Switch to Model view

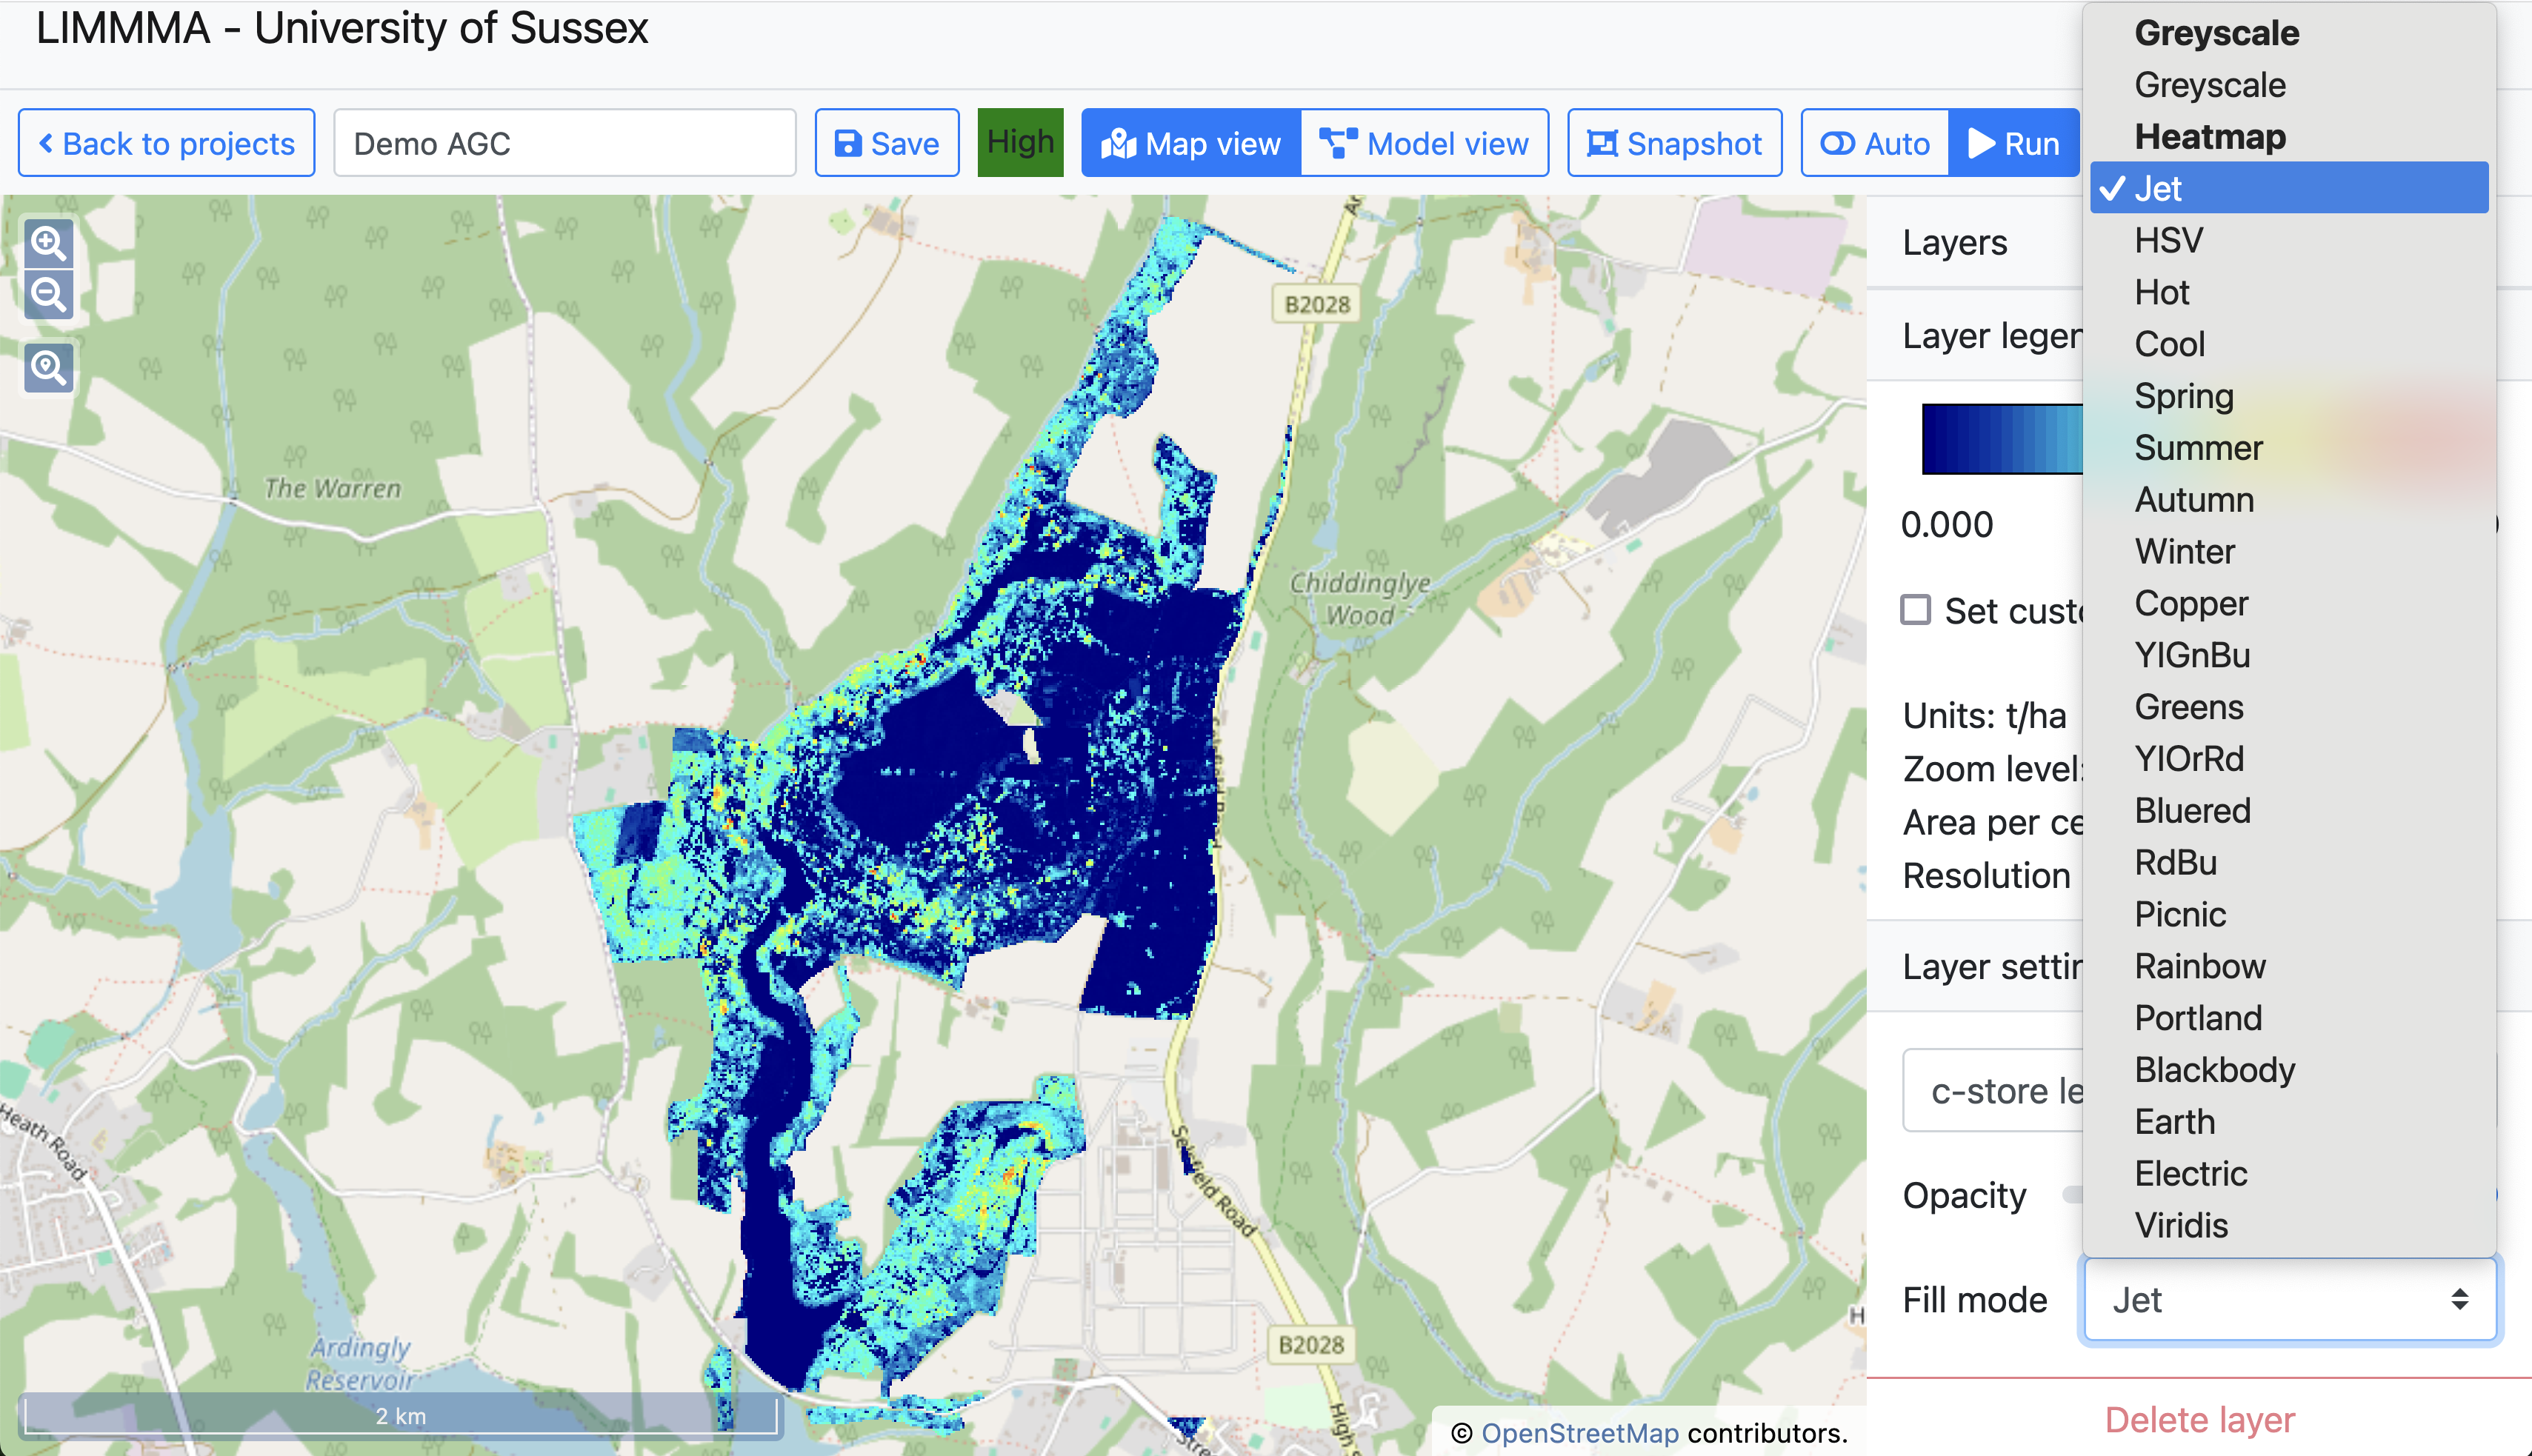point(1424,144)
